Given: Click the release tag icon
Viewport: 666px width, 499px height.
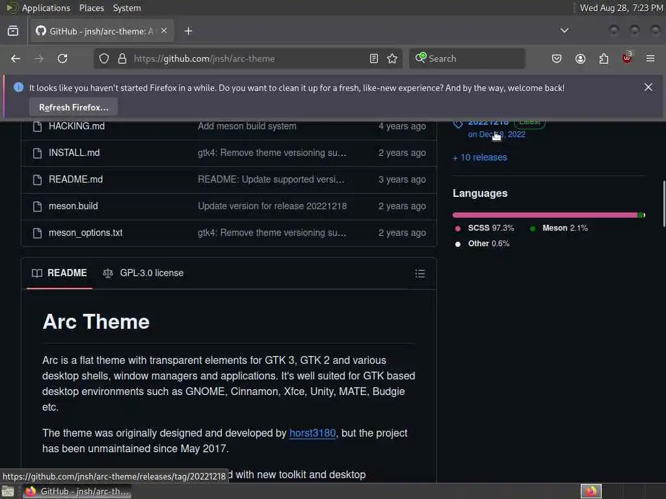Looking at the screenshot, I should click(458, 124).
